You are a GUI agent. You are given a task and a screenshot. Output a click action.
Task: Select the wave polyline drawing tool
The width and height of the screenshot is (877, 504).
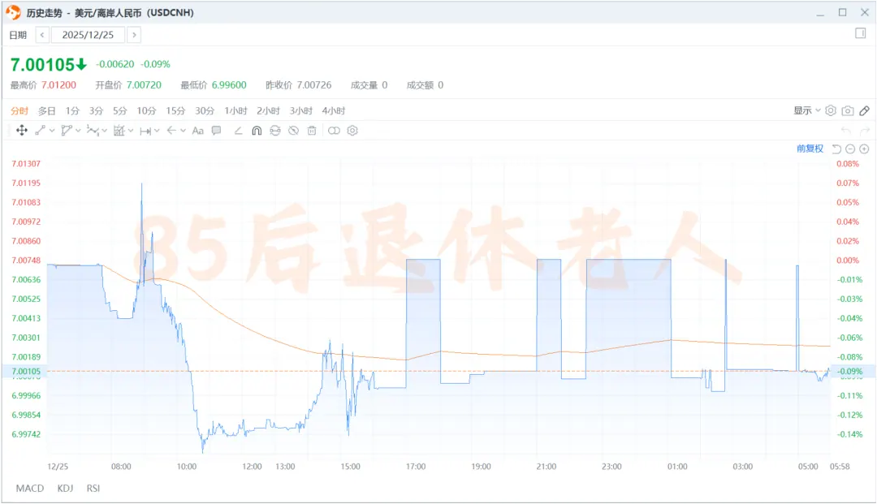point(93,130)
